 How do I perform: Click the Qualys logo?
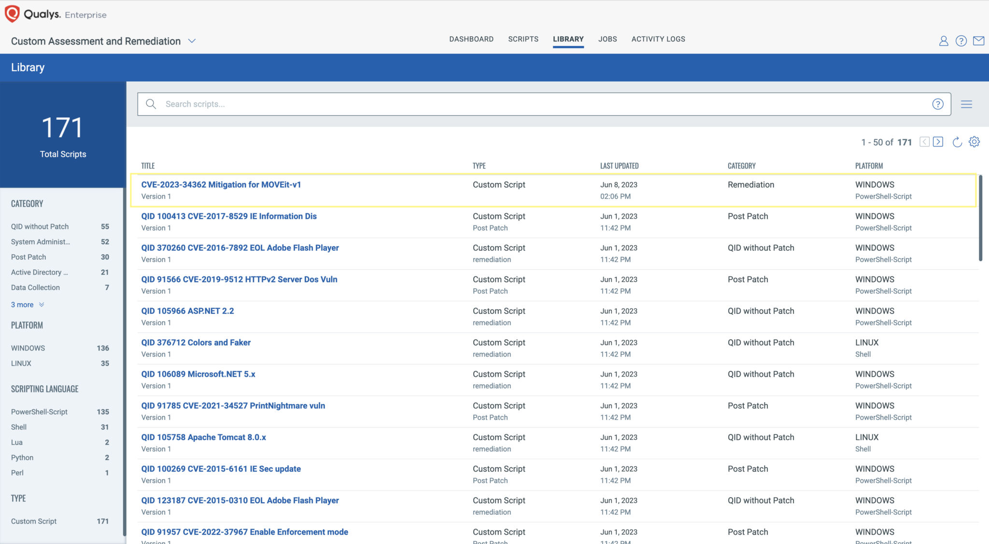12,14
